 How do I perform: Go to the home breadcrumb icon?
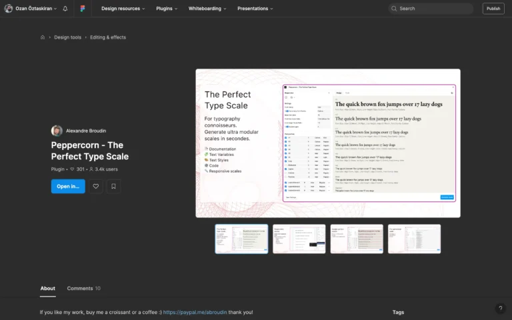(x=43, y=37)
